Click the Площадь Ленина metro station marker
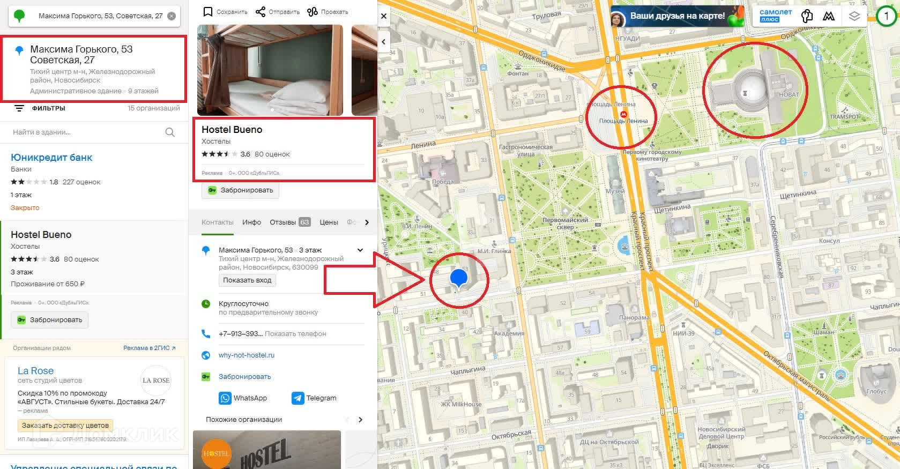Screen dimensions: 900x469 click(x=623, y=114)
